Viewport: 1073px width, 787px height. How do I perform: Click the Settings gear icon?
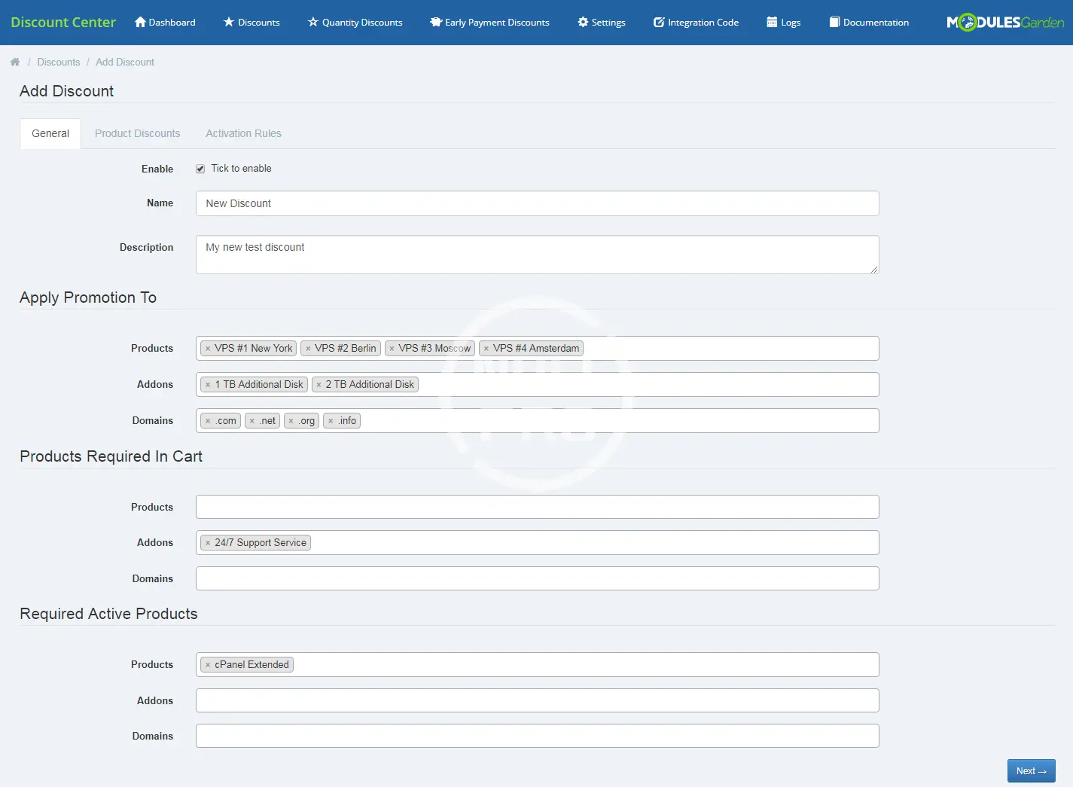(x=583, y=22)
